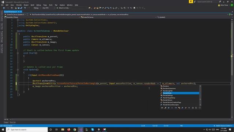Click the IntelliSense list scrollbar

[200, 95]
